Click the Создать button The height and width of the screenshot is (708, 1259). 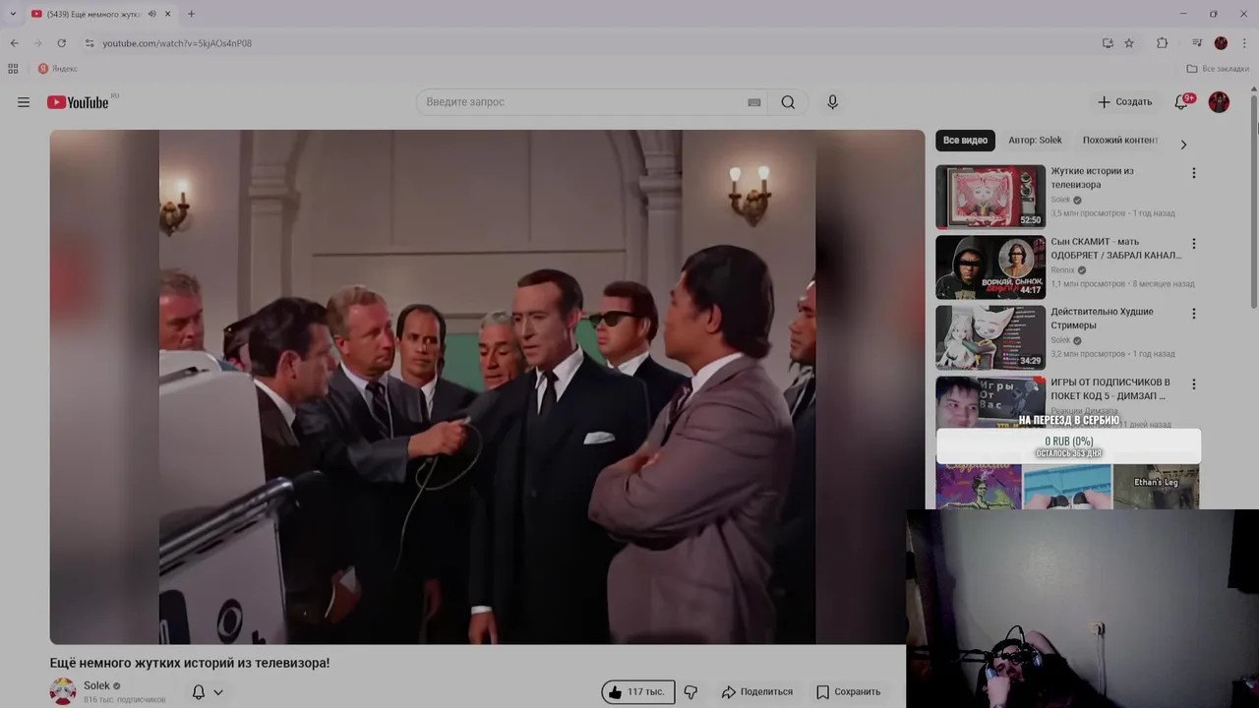click(1124, 102)
